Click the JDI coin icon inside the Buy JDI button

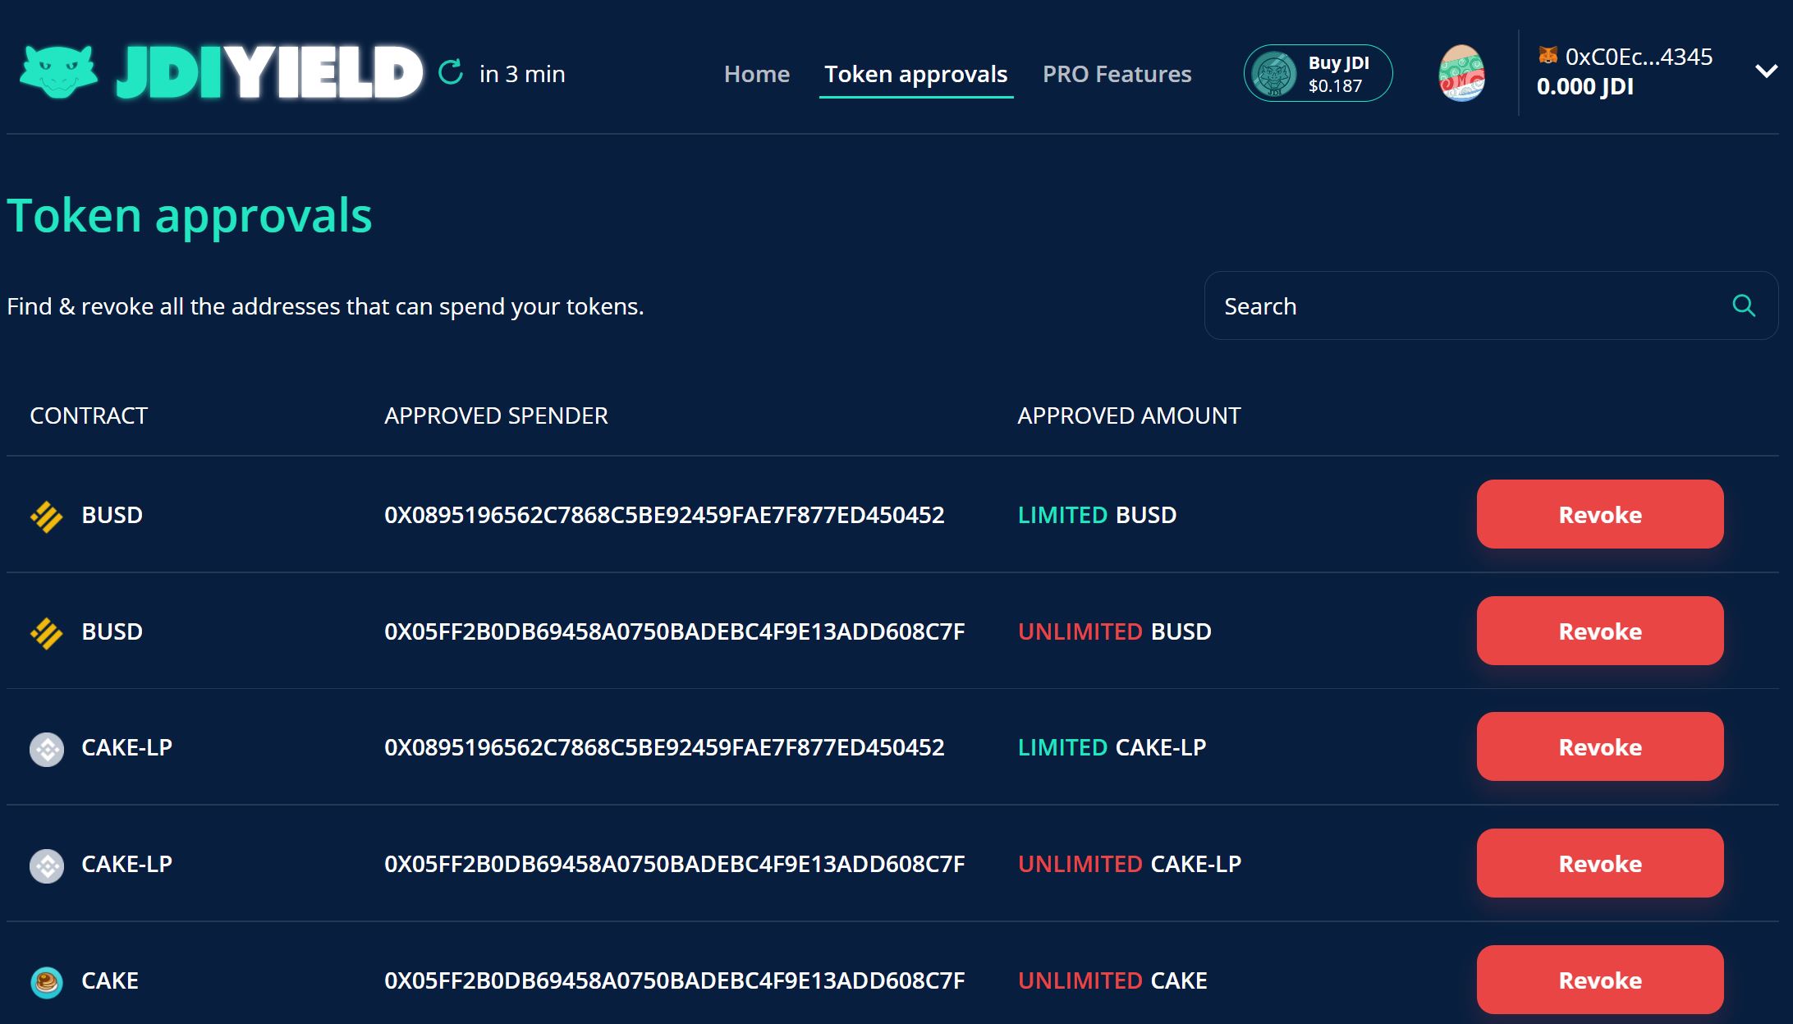click(x=1273, y=73)
